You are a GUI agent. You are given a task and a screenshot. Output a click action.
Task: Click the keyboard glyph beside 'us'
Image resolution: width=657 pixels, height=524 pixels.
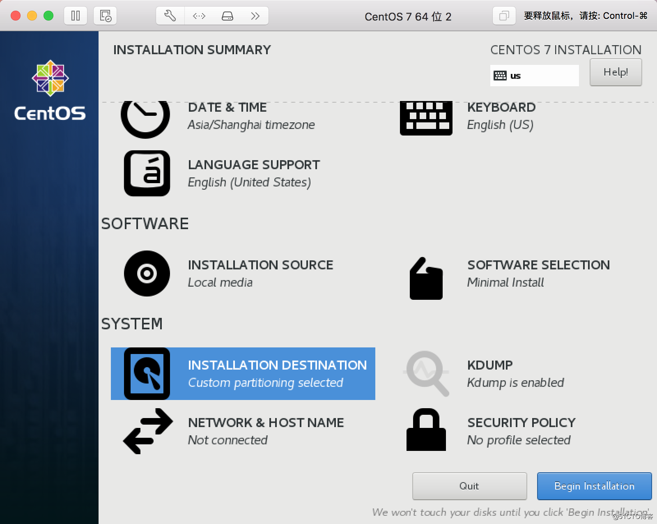(500, 76)
